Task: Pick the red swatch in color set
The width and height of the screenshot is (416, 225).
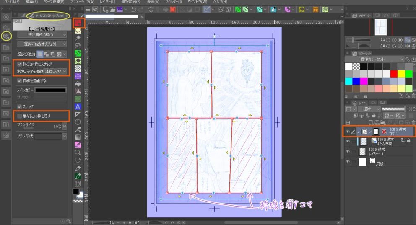Action: pyautogui.click(x=394, y=74)
